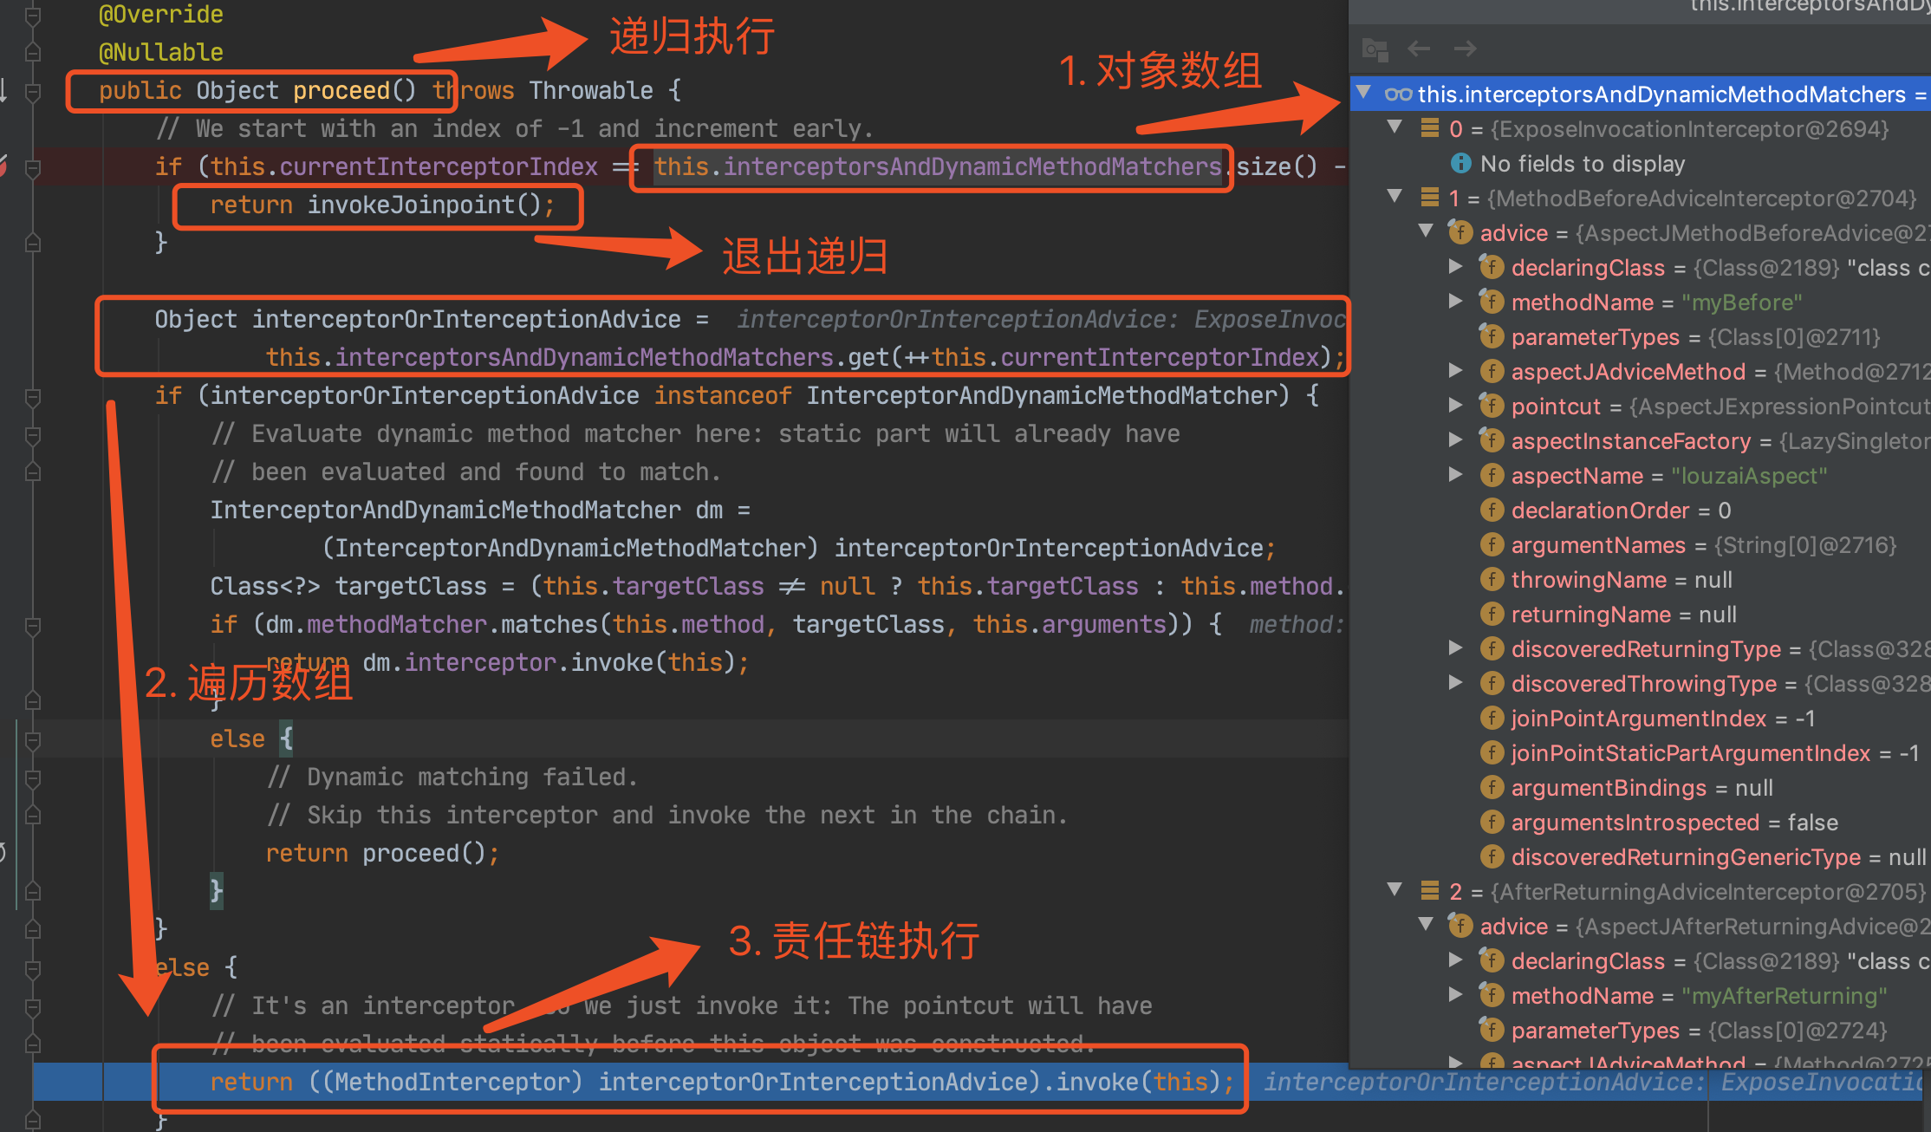The width and height of the screenshot is (1931, 1132).
Task: Collapse the advice AspectJMethodBeforeAdvice node
Action: coord(1426,231)
